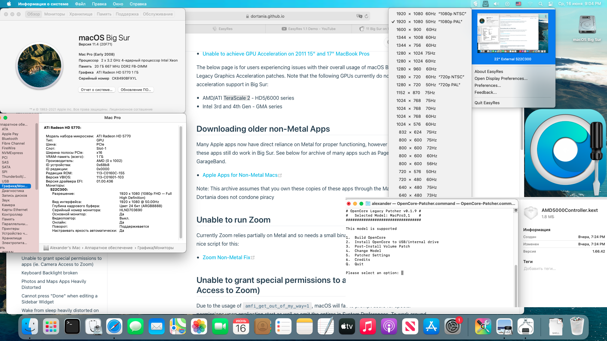
Task: Open Photos app in the Dock
Action: click(x=199, y=327)
